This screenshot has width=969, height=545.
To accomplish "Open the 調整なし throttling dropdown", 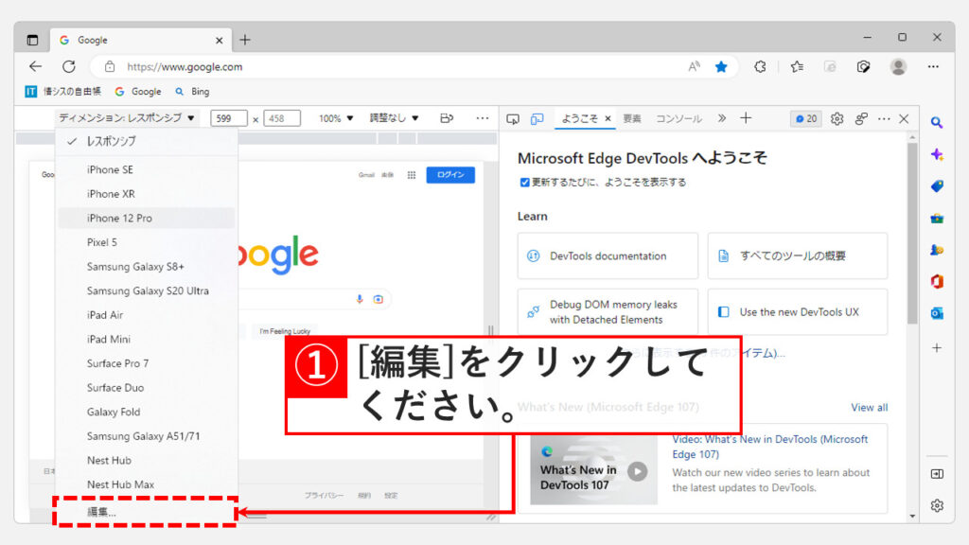I will tap(394, 118).
